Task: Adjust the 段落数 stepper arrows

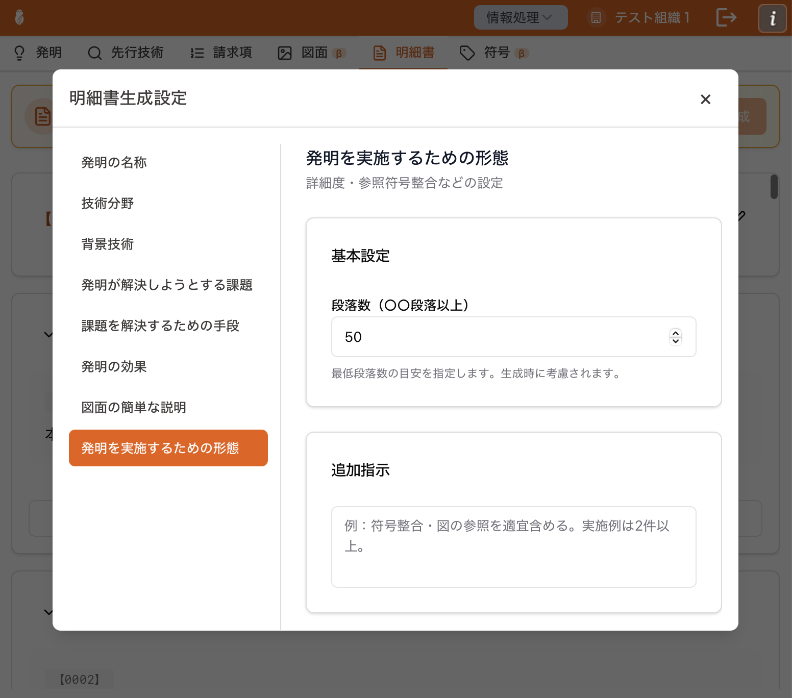Action: [675, 337]
